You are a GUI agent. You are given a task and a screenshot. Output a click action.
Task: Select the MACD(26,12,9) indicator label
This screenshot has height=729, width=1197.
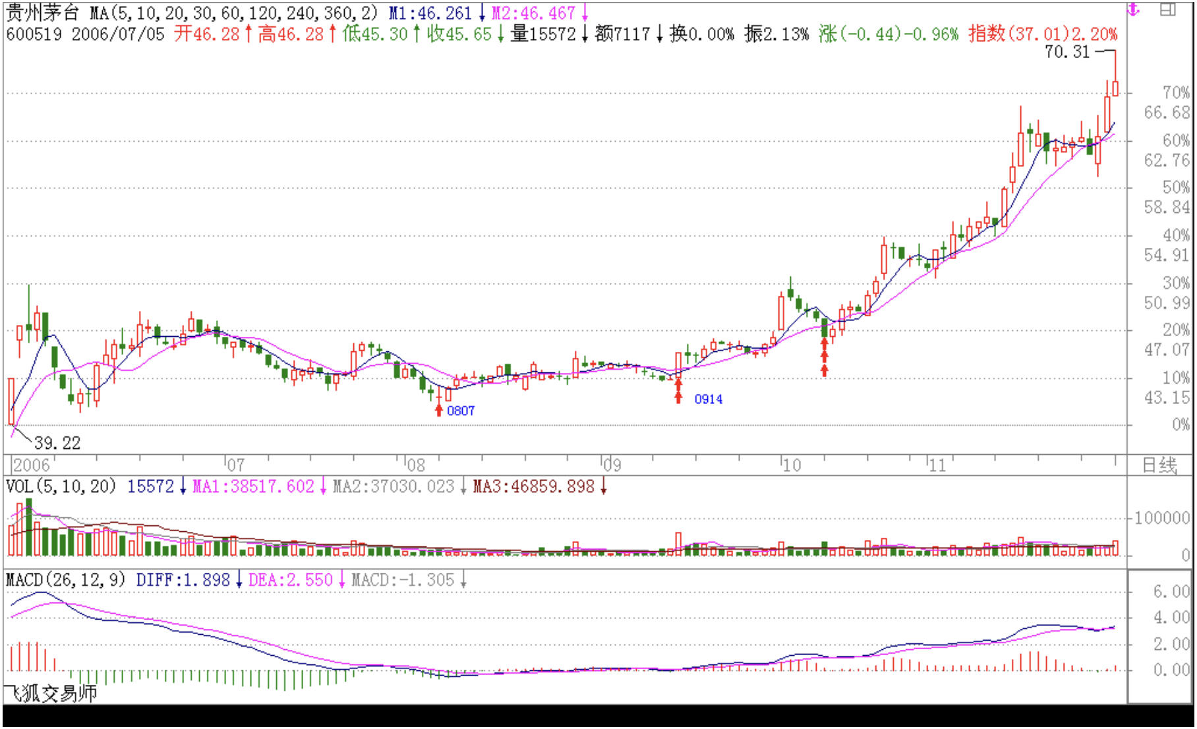[x=65, y=580]
